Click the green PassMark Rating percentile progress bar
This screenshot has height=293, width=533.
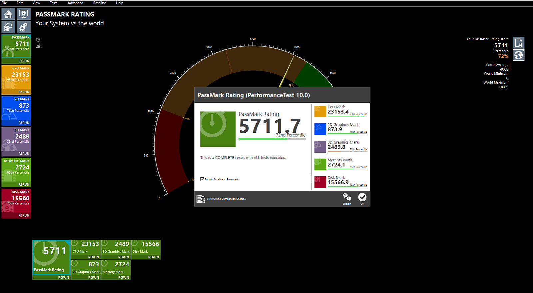point(272,139)
